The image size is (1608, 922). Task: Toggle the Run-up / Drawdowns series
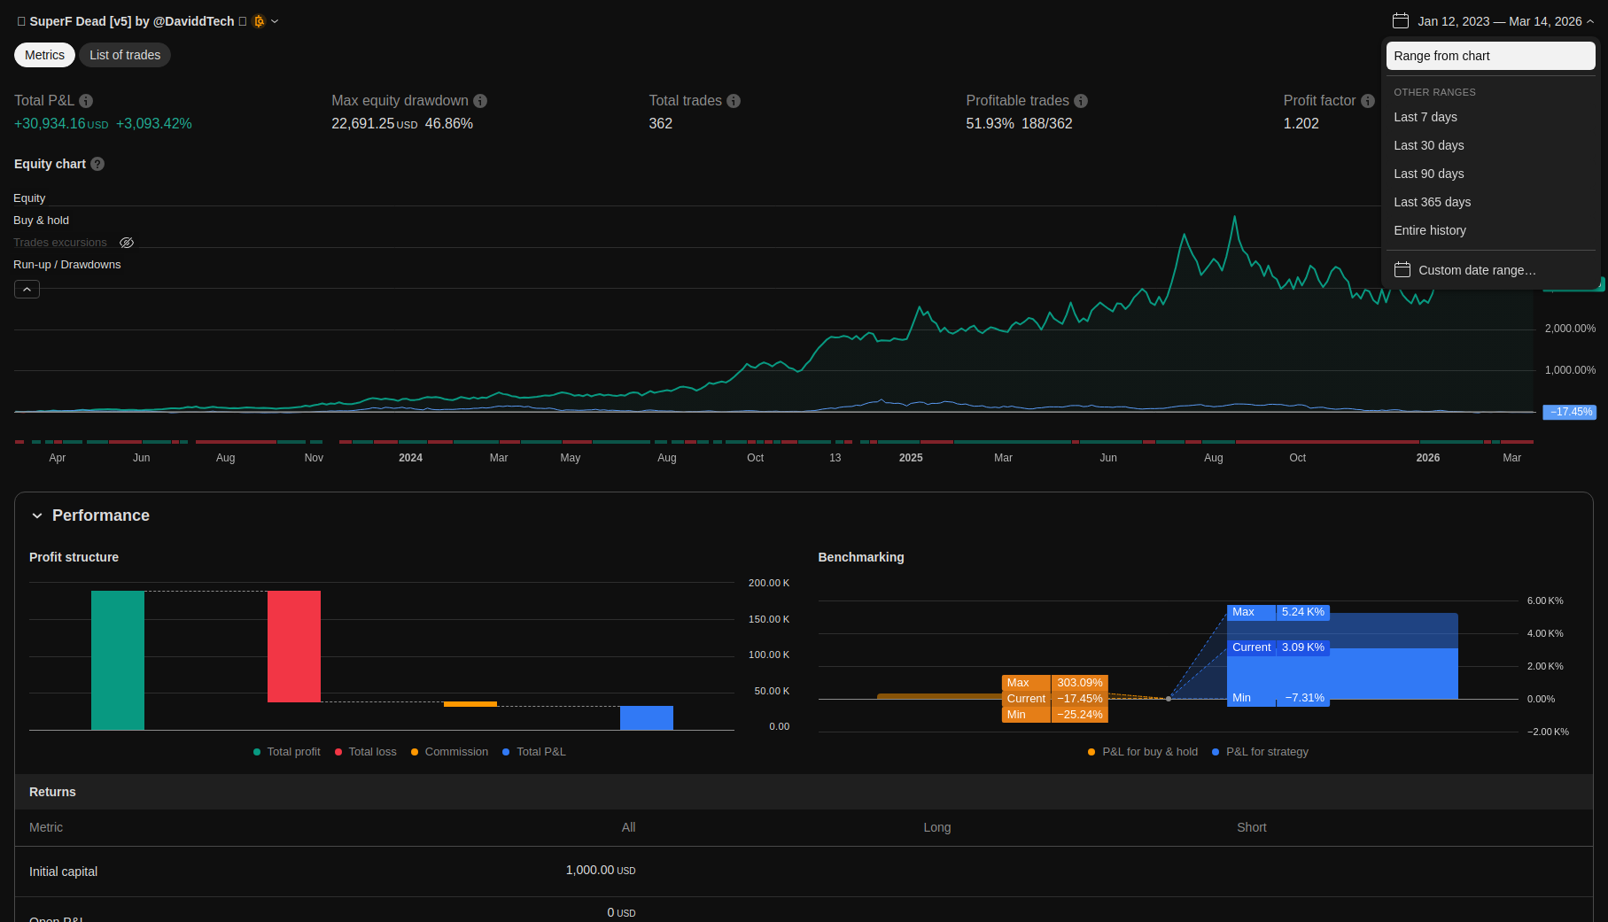pyautogui.click(x=66, y=265)
